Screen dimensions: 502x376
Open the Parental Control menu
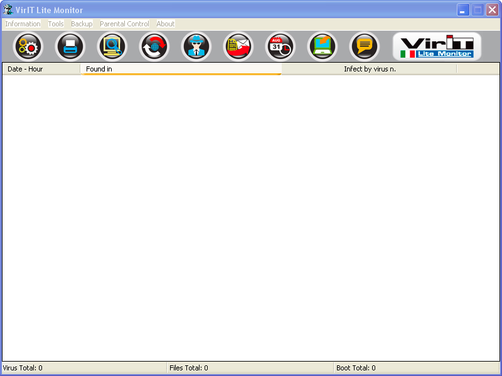point(124,24)
